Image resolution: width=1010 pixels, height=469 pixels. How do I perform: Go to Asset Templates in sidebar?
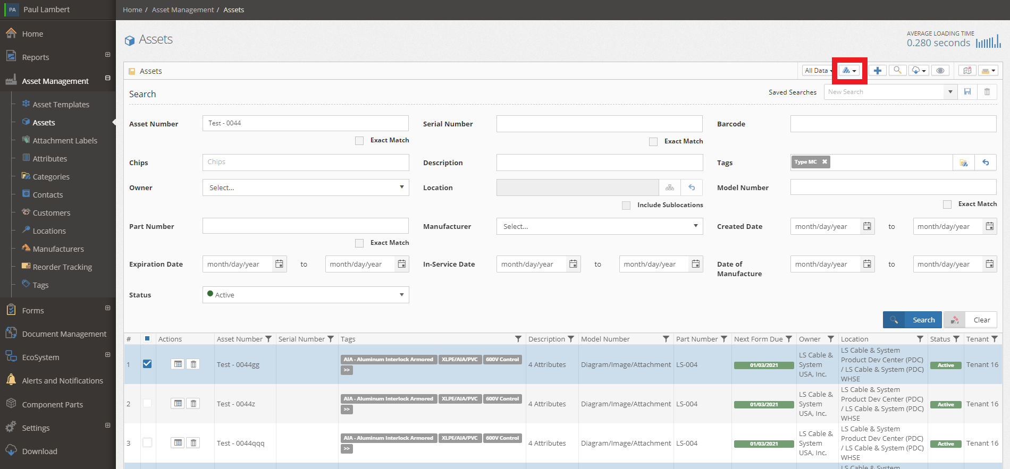point(61,105)
